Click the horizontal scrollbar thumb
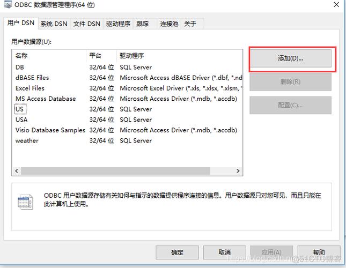The height and width of the screenshot is (268, 346). pyautogui.click(x=116, y=171)
